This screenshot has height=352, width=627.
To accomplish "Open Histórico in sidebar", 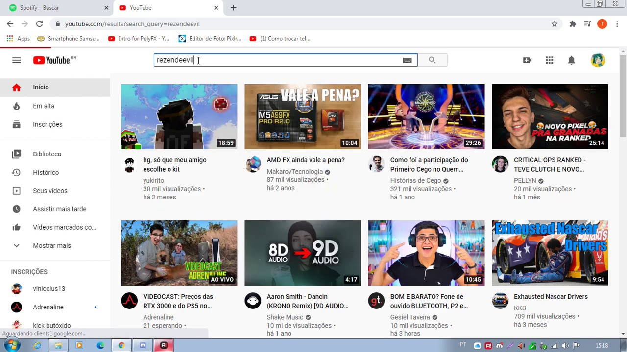I will [55, 172].
